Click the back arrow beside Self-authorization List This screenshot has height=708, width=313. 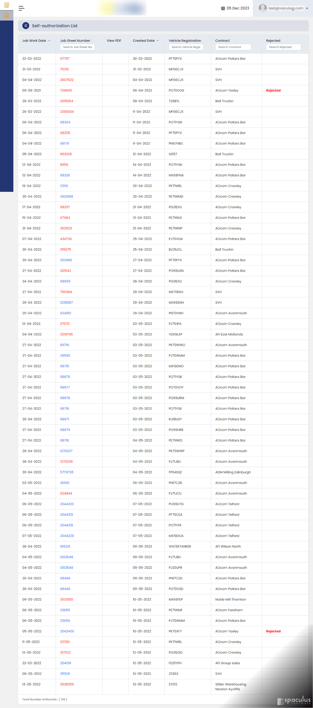click(x=26, y=26)
